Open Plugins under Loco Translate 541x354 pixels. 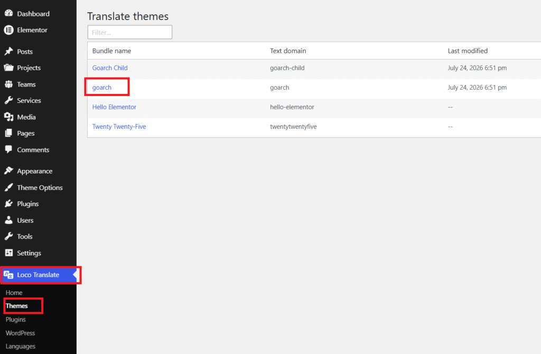[x=15, y=320]
